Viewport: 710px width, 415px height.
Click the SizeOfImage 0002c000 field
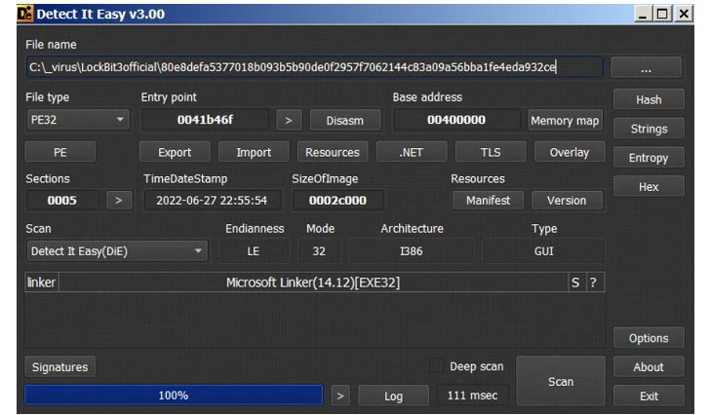click(337, 201)
